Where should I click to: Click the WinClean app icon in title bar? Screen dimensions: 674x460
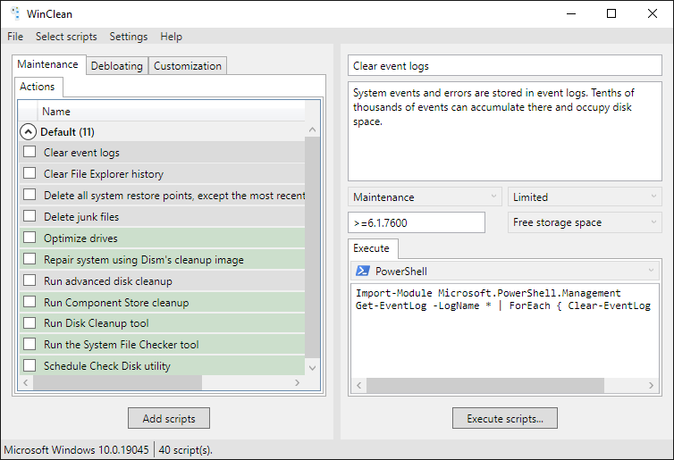pos(15,13)
